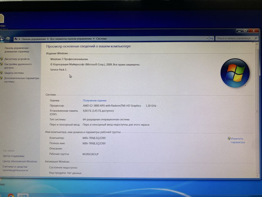
Task: Click the computer icon in address bar
Action: 16,39
